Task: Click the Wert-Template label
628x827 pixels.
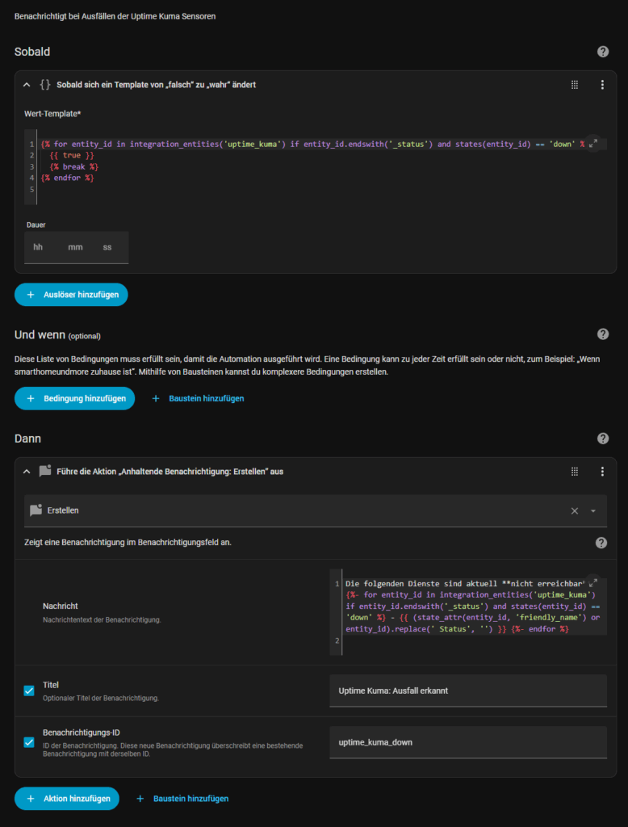Action: [x=52, y=113]
